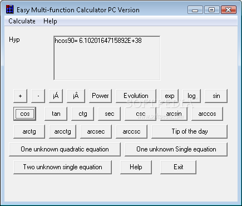Click the arccos button
Screen dimensions: 242x206
pos(207,114)
